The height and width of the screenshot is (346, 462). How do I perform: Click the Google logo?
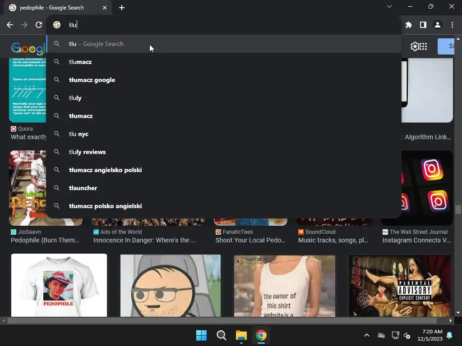(x=28, y=48)
